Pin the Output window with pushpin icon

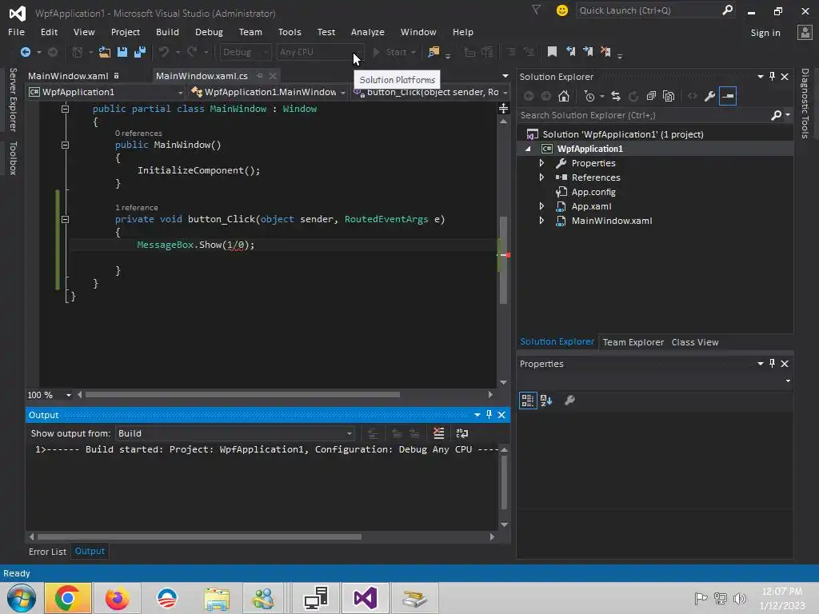pyautogui.click(x=489, y=415)
